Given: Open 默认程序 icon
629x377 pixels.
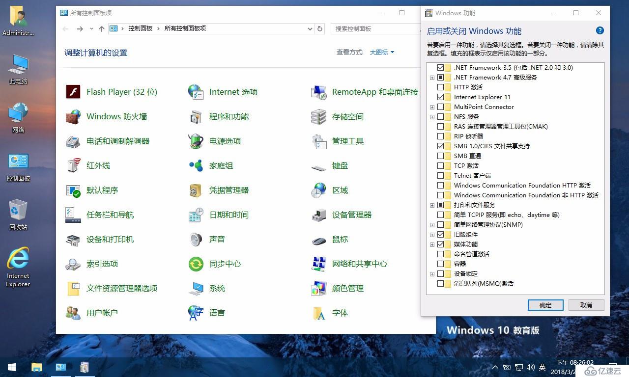Looking at the screenshot, I should tap(73, 190).
